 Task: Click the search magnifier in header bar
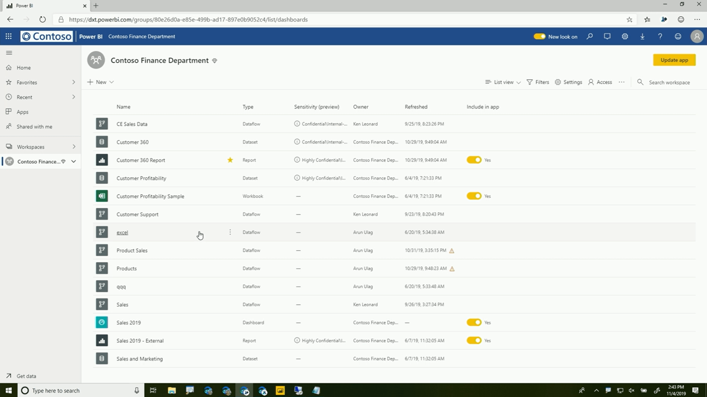coord(589,36)
